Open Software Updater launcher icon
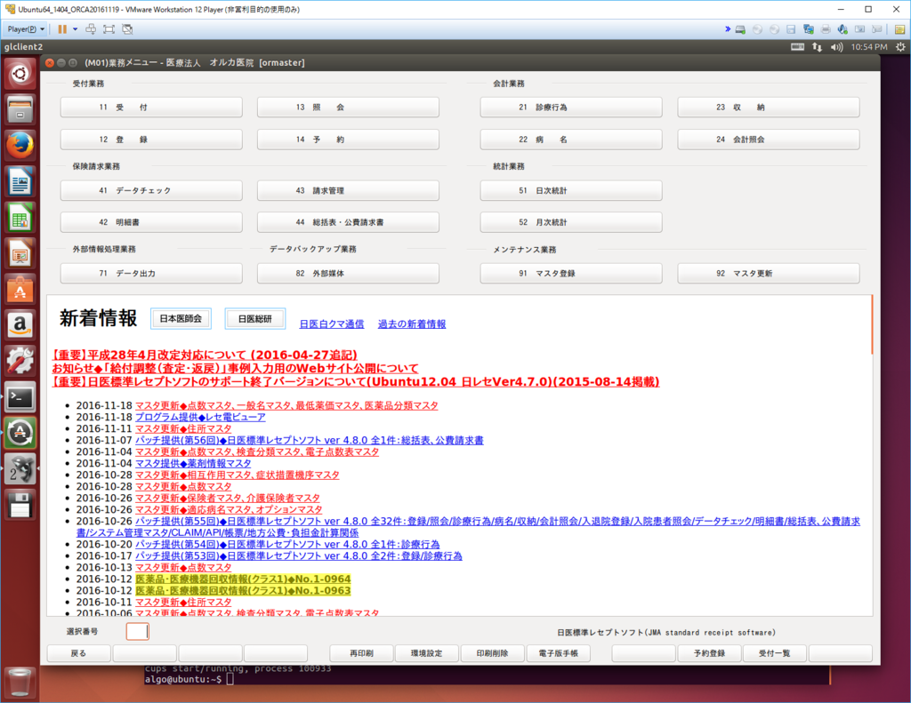The image size is (911, 703). point(20,433)
